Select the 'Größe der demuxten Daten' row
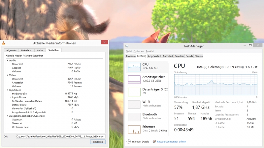Screen dimensions: 264x148 [54, 101]
